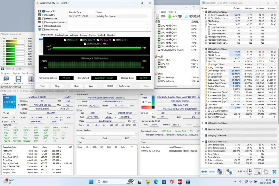279x186 pixels.
Task: Toggle CPU Core #3 graph checkbox
Action: pyautogui.click(x=98, y=40)
